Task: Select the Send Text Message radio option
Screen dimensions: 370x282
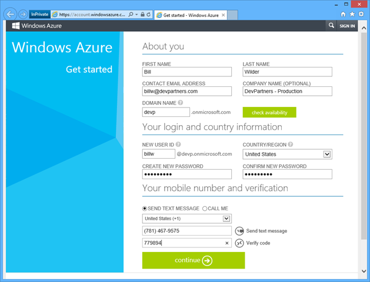Action: coord(145,209)
